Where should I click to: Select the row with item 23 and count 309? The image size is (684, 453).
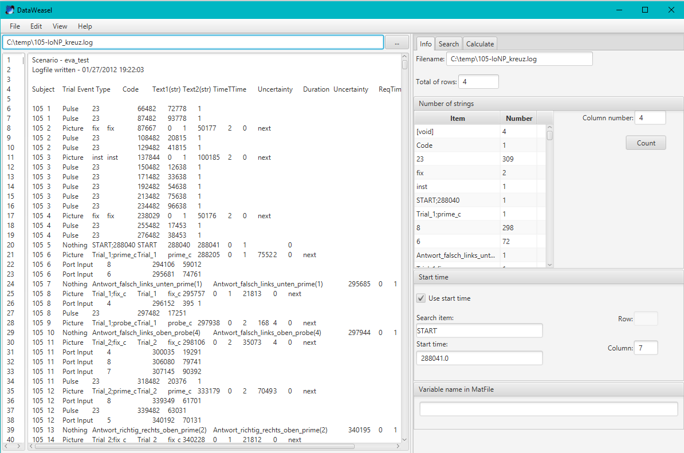click(x=480, y=159)
